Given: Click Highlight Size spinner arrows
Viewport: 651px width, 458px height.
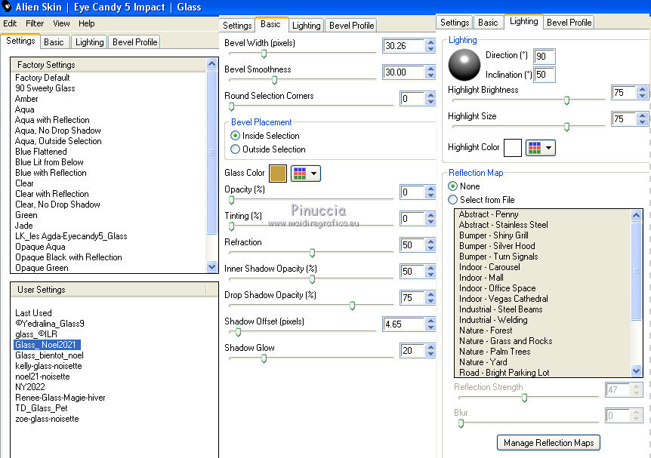Looking at the screenshot, I should (x=642, y=119).
